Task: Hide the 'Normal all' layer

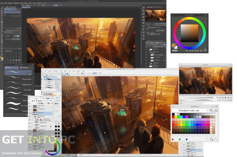Action: (29, 110)
